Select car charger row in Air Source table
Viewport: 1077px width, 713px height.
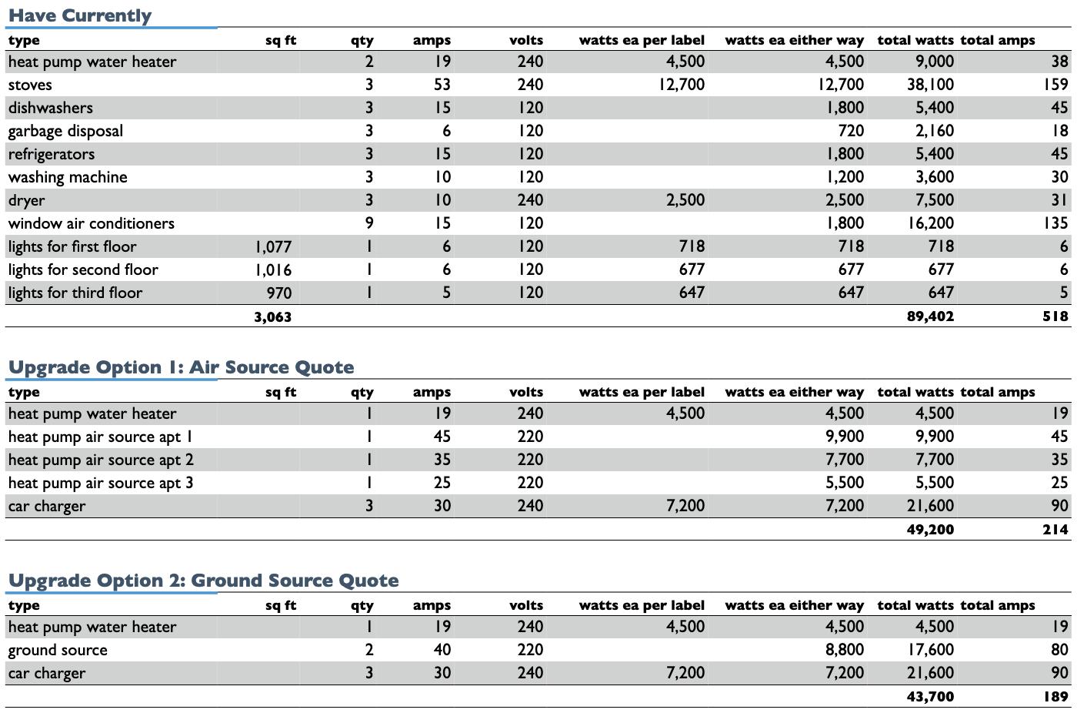(x=538, y=506)
